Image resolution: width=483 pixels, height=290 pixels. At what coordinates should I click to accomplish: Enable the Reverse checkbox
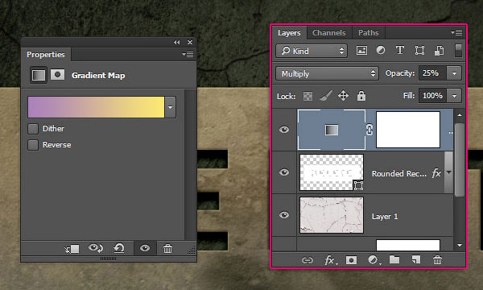pyautogui.click(x=33, y=145)
